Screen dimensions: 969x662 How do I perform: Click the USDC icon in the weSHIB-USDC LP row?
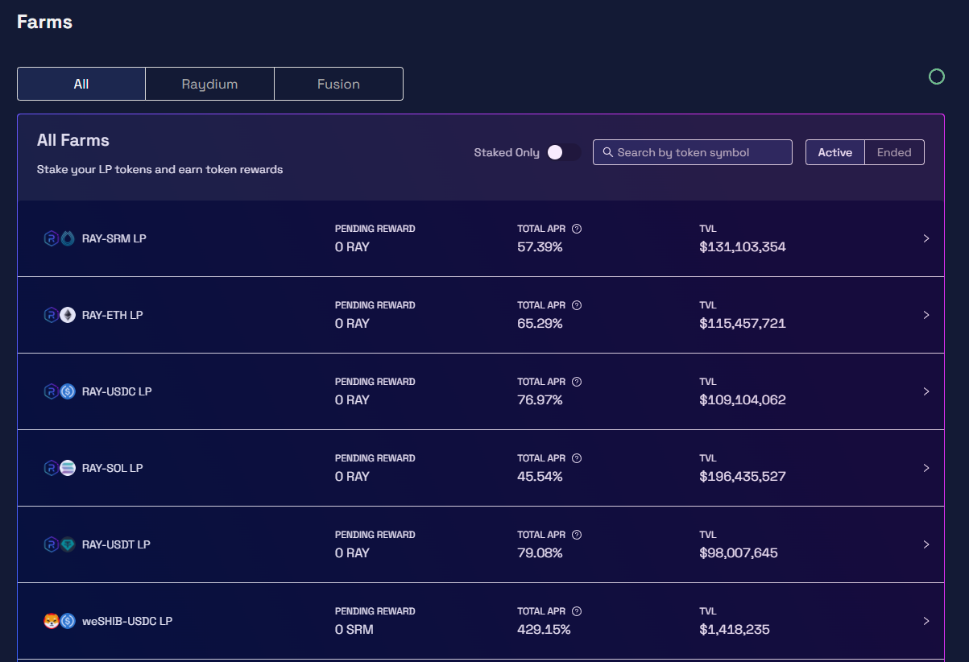coord(68,621)
